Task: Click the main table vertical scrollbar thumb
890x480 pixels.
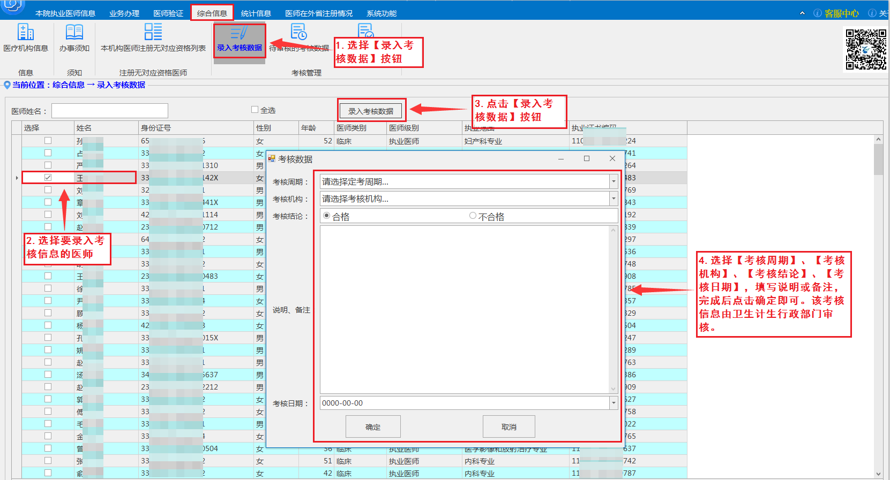Action: [878, 159]
